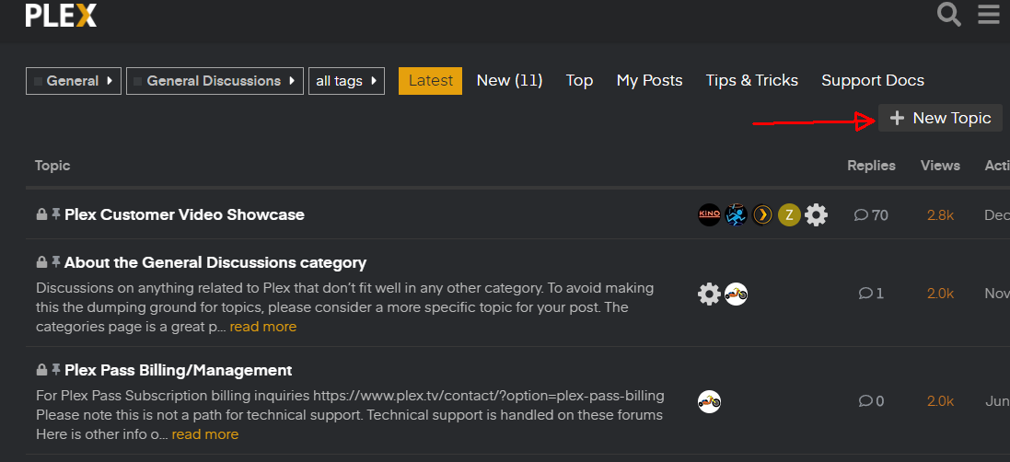Click the running-figure avatar on Video Showcase
1010x462 pixels.
[736, 215]
